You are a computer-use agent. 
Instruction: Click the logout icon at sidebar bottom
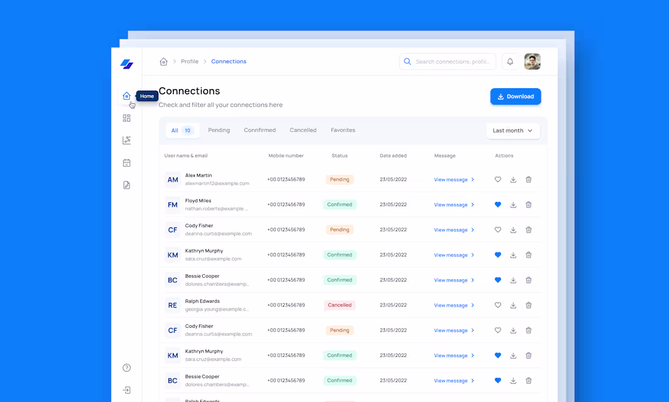click(x=127, y=389)
